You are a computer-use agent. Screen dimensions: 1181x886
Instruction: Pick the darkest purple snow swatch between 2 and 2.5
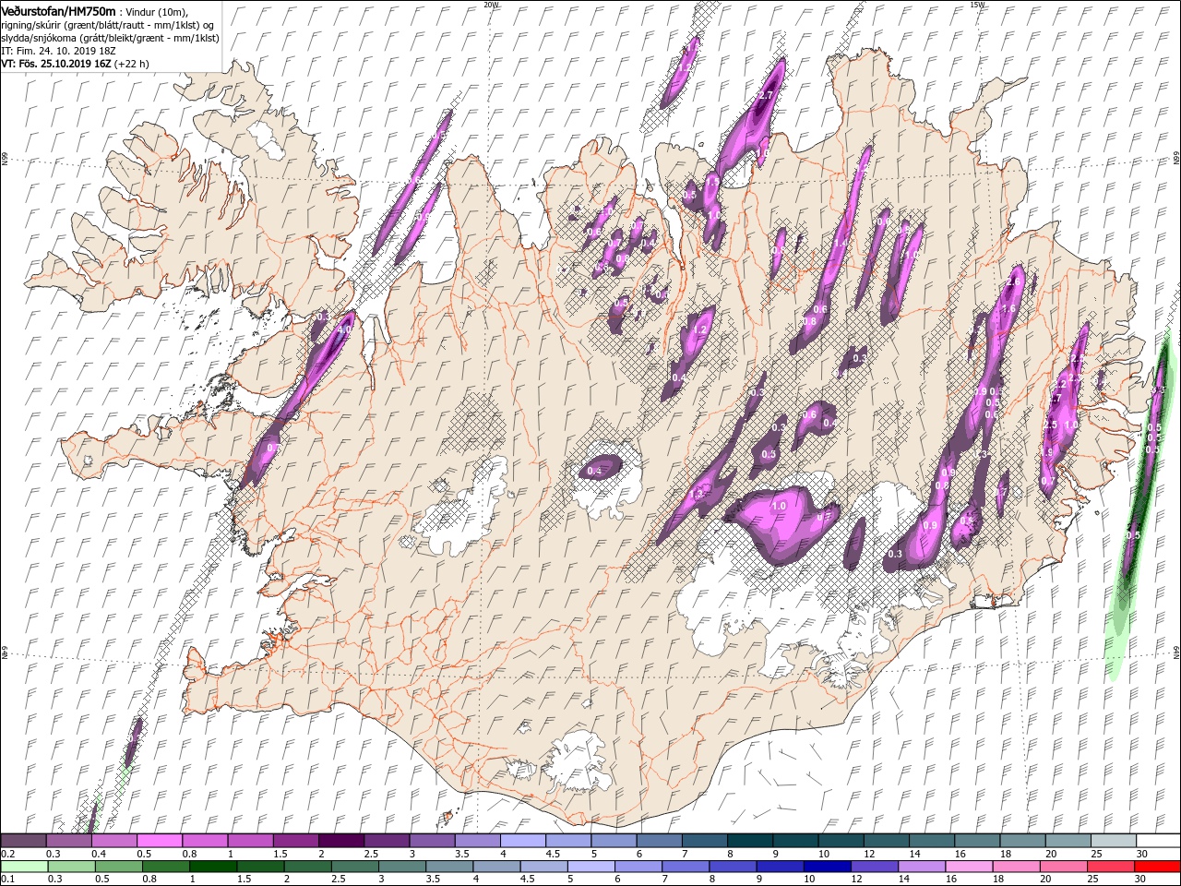(341, 840)
